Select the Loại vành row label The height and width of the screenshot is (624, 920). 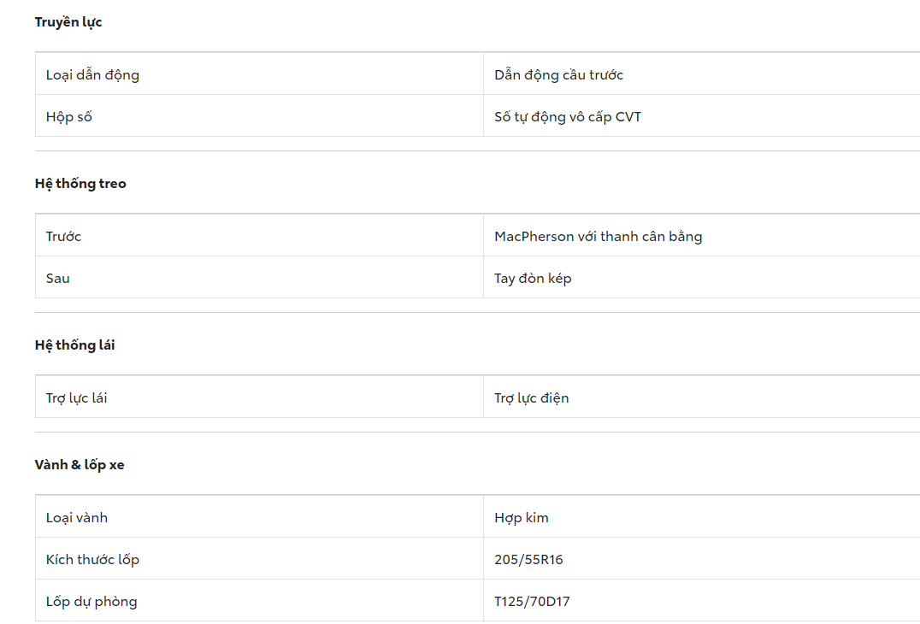[77, 517]
